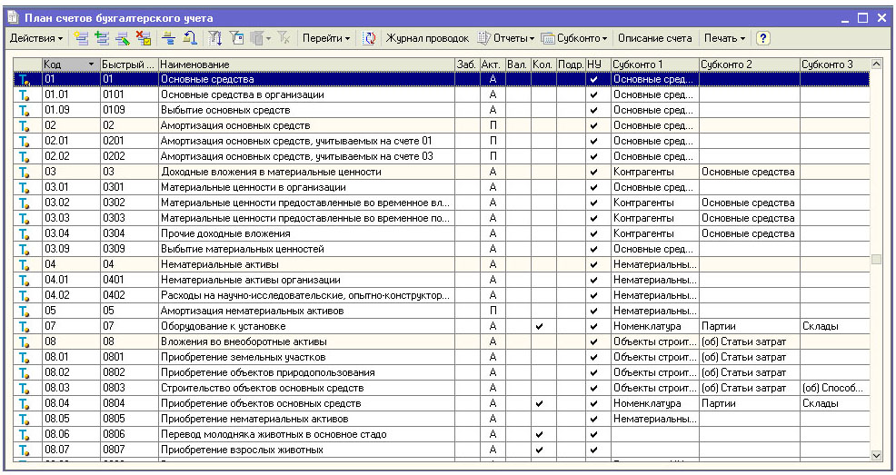Refresh the list with the Refresh icon

tap(370, 38)
